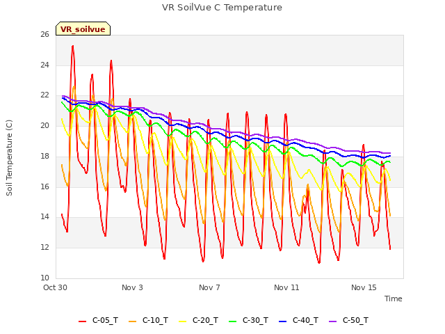Image resolution: width=445 pixels, height=334 pixels.
Task: Click the Nov 7 x-axis tick label
Action: (x=209, y=287)
